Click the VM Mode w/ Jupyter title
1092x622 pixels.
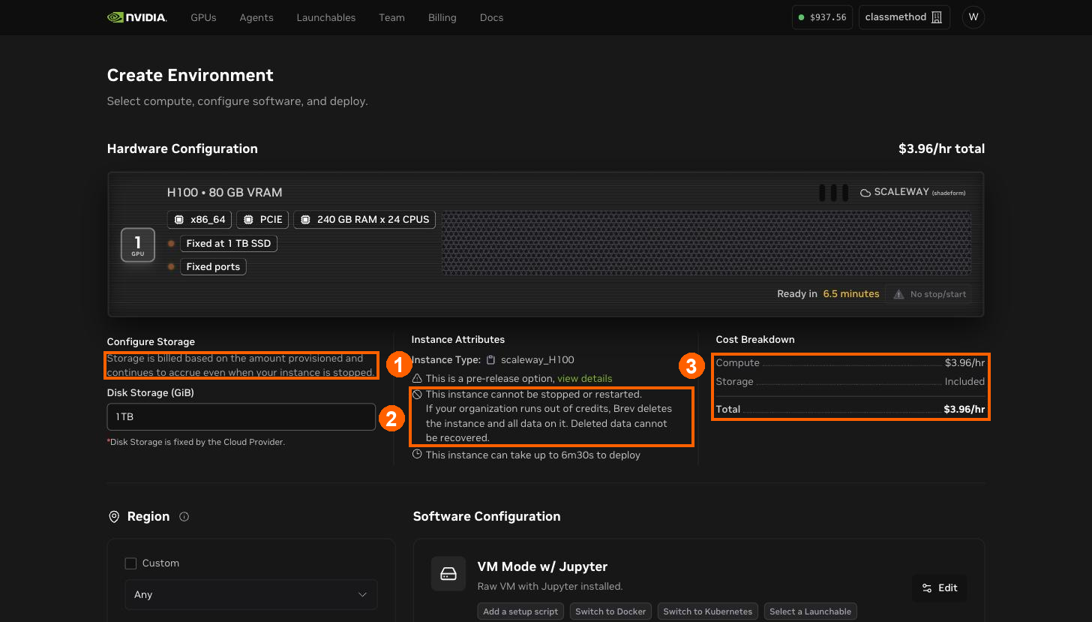coord(543,567)
